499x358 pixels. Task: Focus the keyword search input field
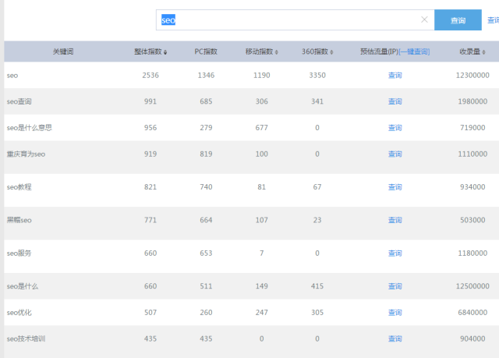point(295,20)
